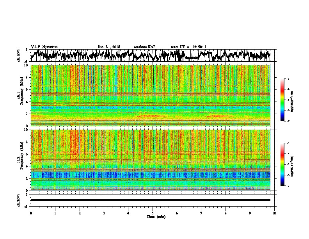Click the time axis tick label "2"

point(80,213)
